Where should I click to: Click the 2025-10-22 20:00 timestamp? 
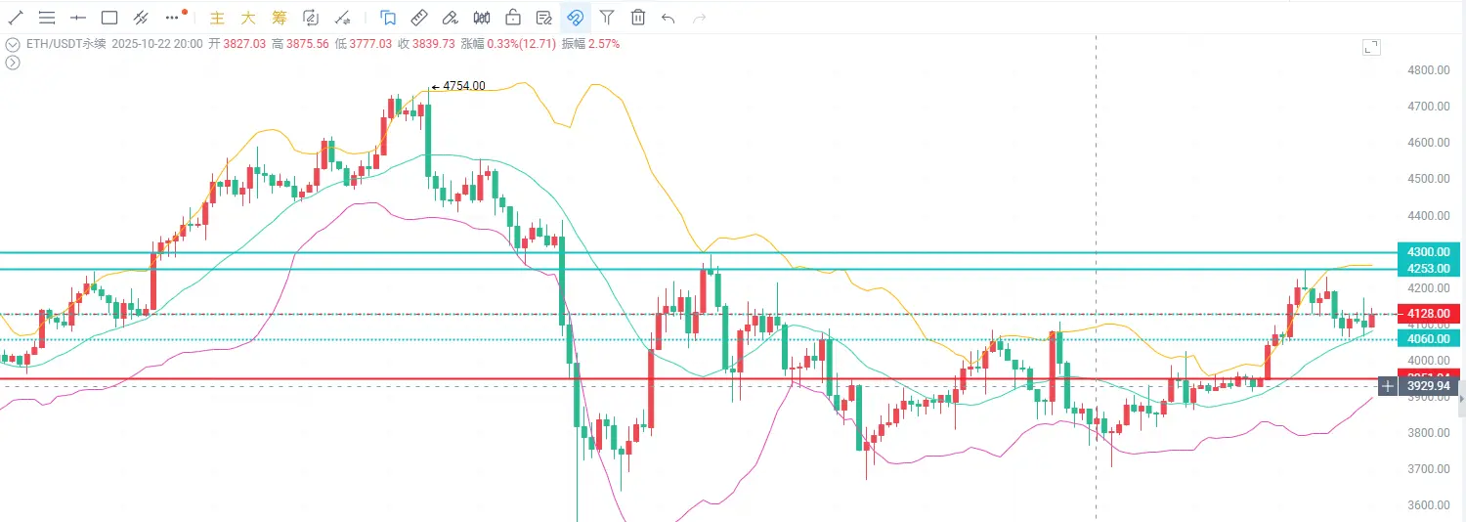click(x=157, y=44)
